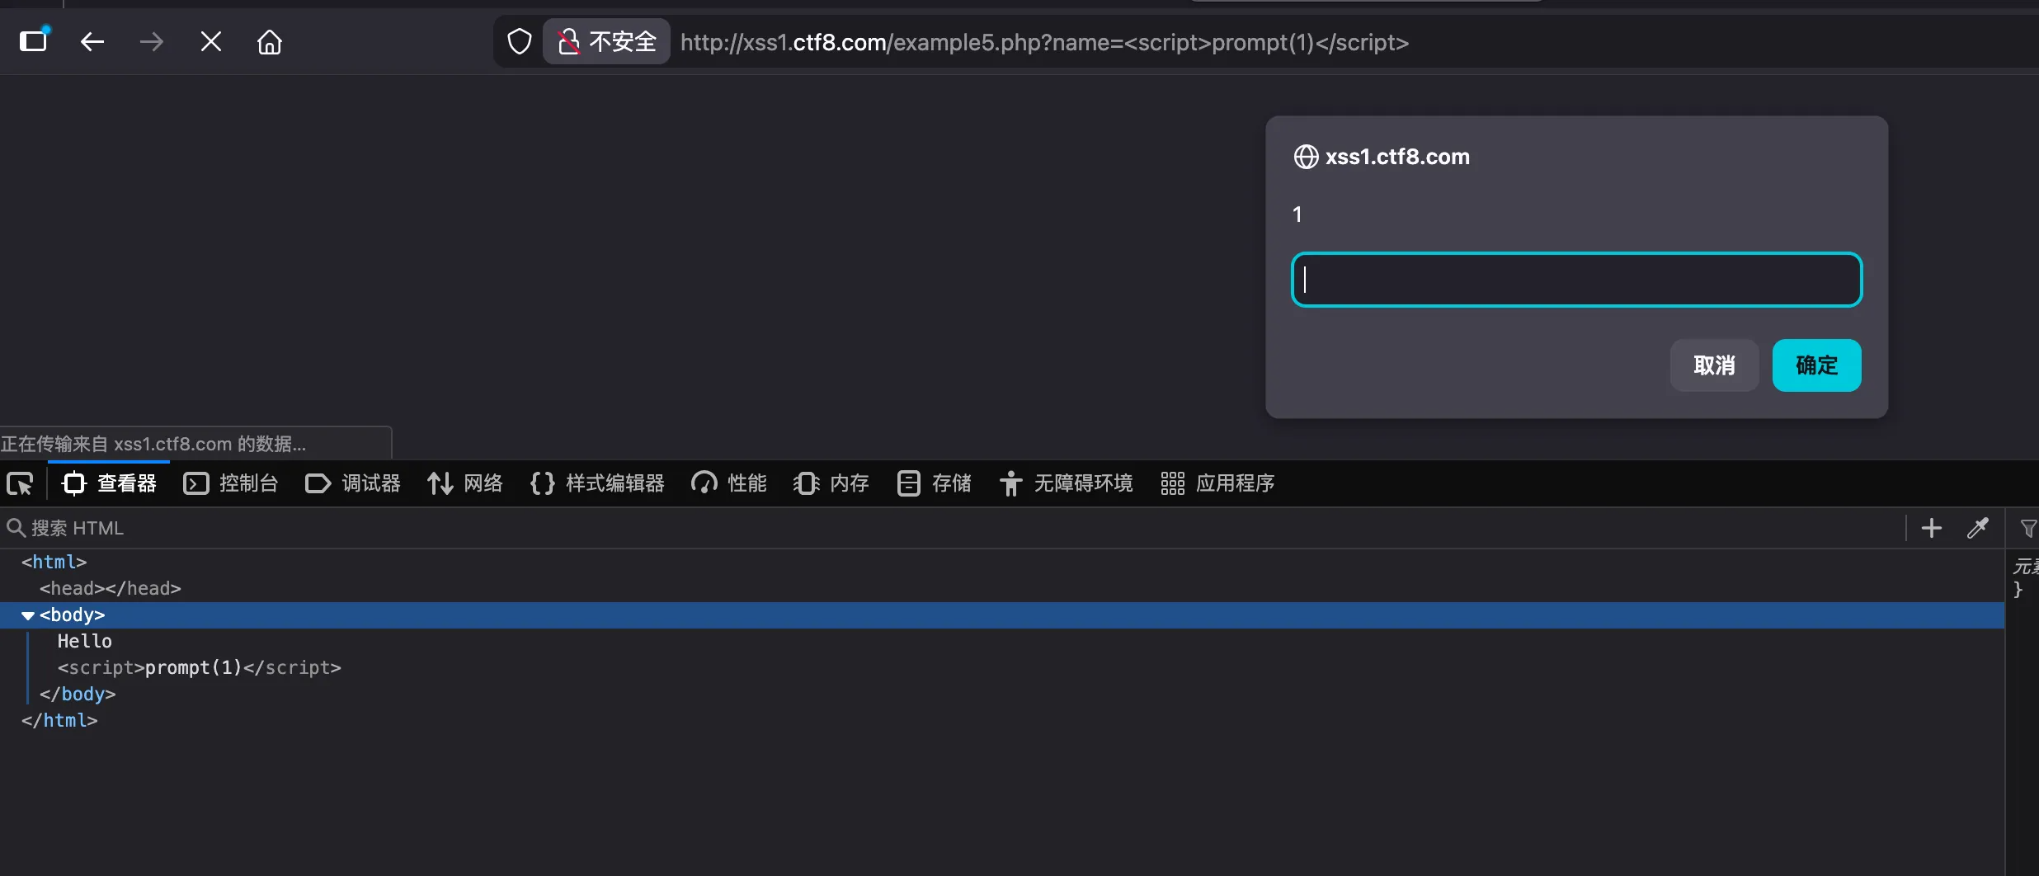Viewport: 2039px width, 876px height.
Task: Open the 样式编辑器 style editor tab
Action: point(596,483)
